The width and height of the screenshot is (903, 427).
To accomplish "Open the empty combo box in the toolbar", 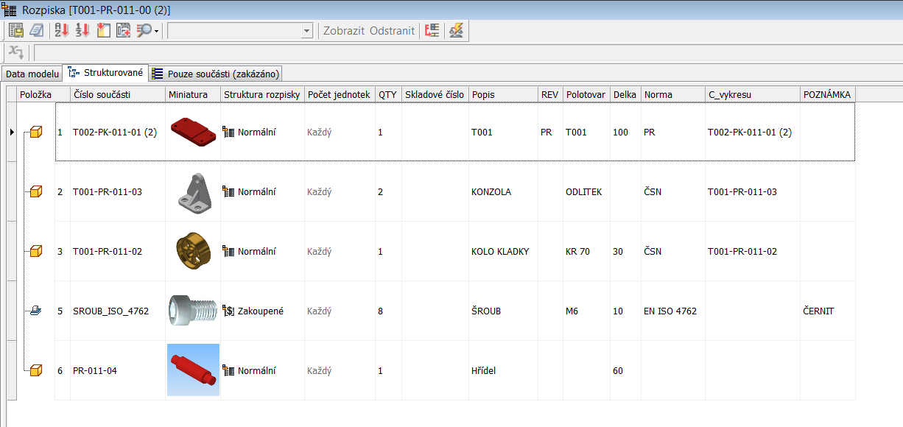I will [x=240, y=31].
